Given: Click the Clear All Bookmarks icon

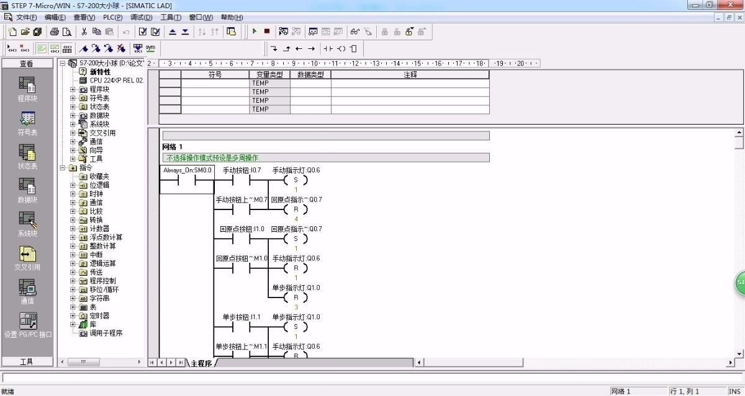Looking at the screenshot, I should click(121, 48).
